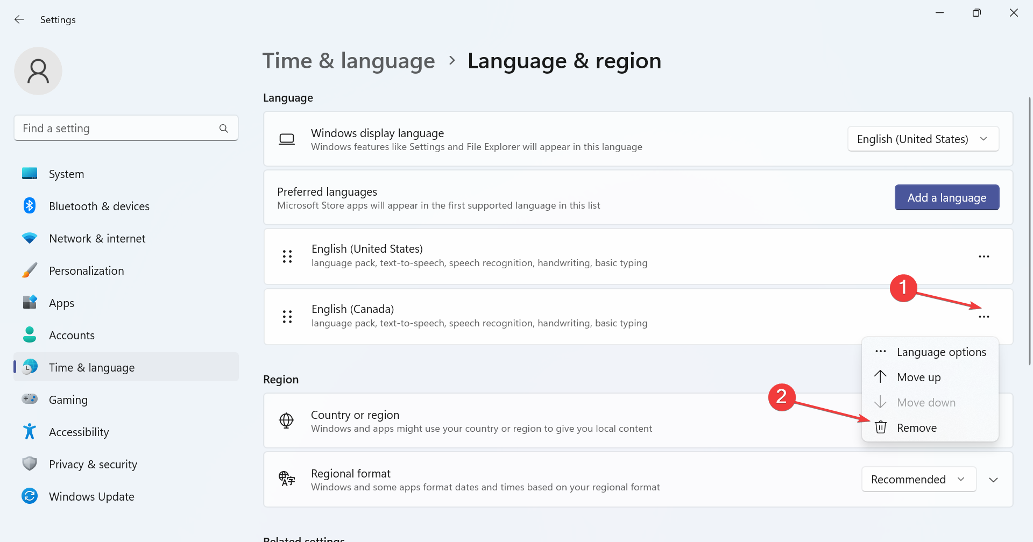Click the search magnifier icon
Screen dimensions: 1033x542
click(224, 129)
